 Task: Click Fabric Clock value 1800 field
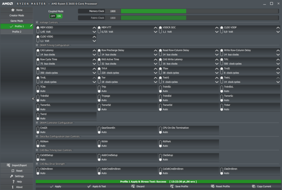(x=113, y=18)
